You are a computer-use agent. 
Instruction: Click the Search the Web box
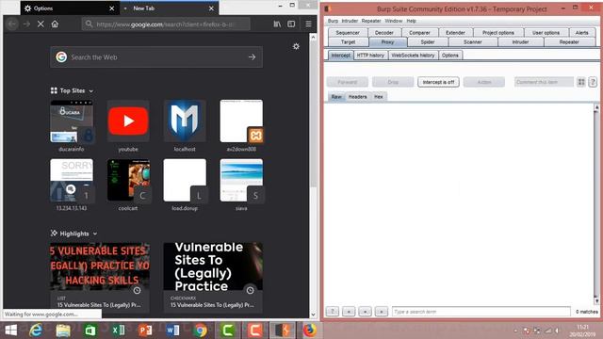click(x=156, y=57)
